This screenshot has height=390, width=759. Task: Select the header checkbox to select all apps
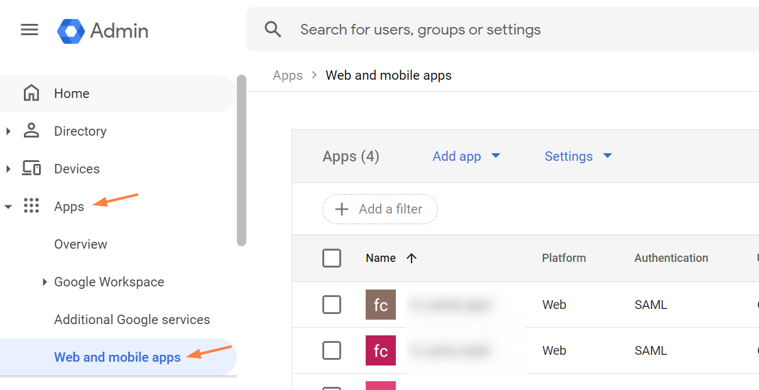click(x=332, y=257)
